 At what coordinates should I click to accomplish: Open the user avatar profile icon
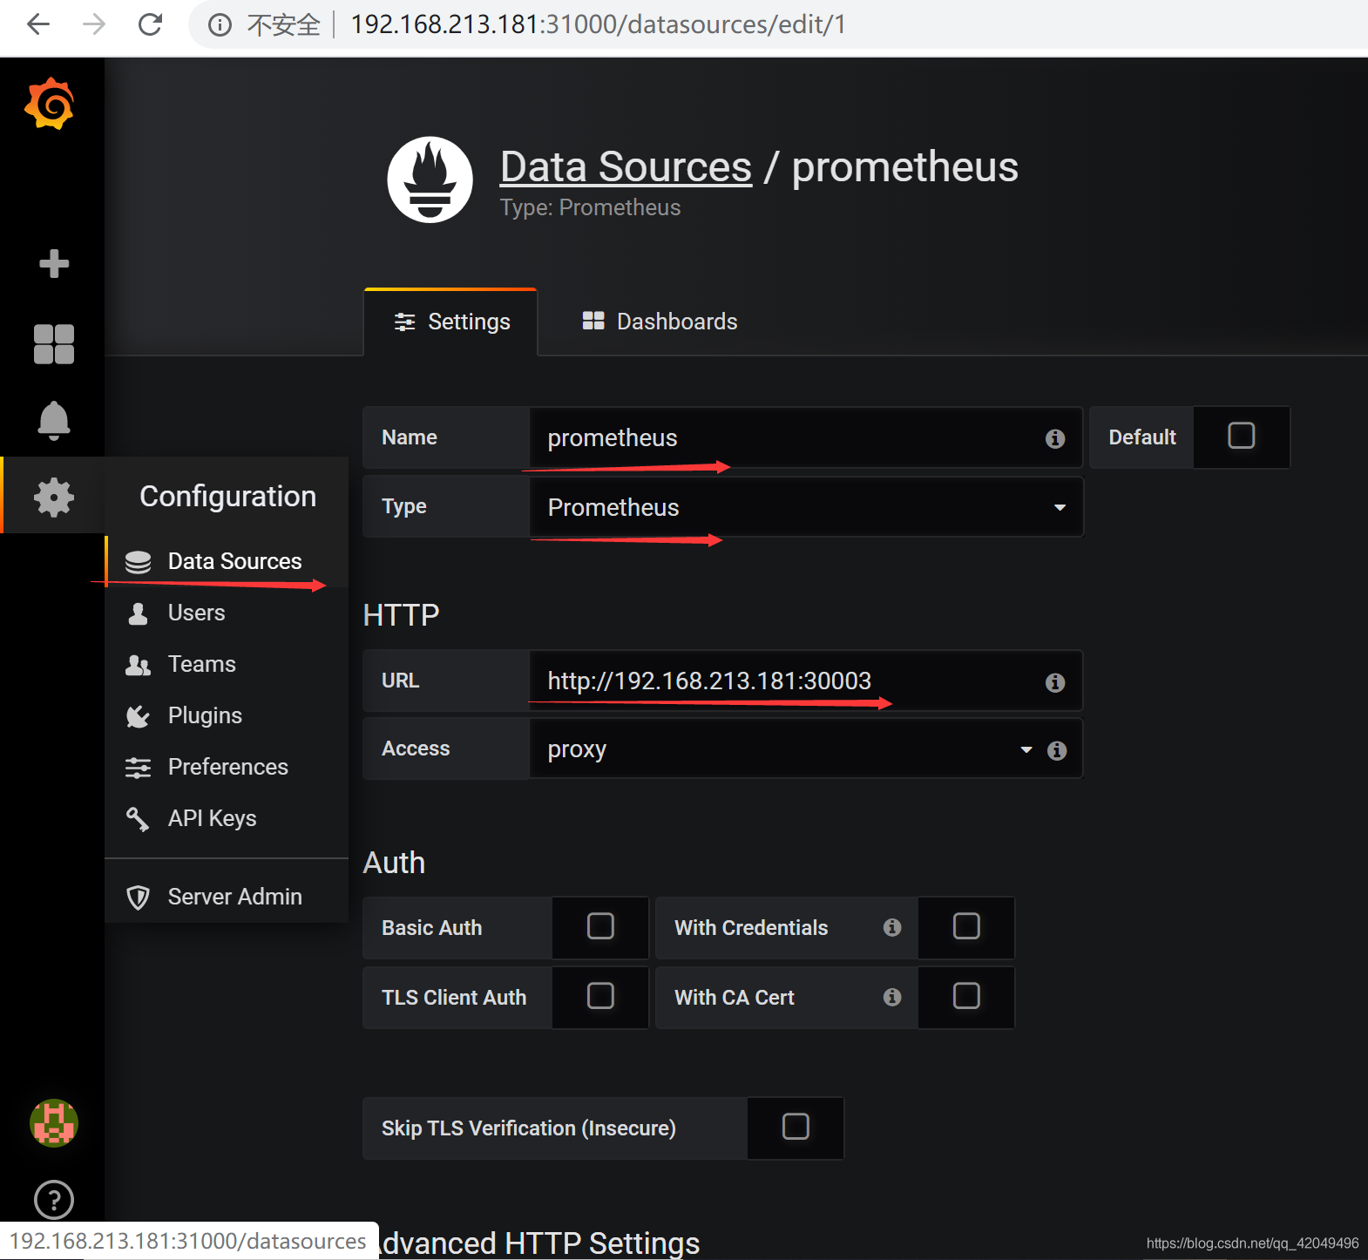pyautogui.click(x=54, y=1122)
